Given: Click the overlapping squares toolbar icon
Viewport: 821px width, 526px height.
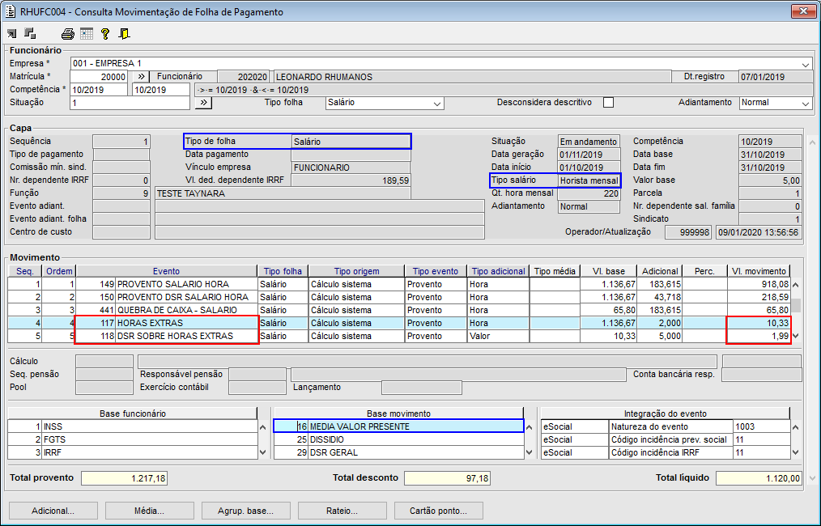Looking at the screenshot, I should 30,33.
